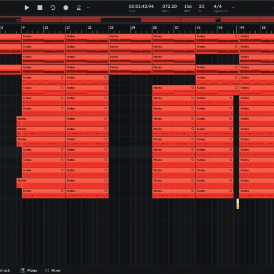
Task: Click bar 25 on the timeline ruler
Action: click(111, 27)
